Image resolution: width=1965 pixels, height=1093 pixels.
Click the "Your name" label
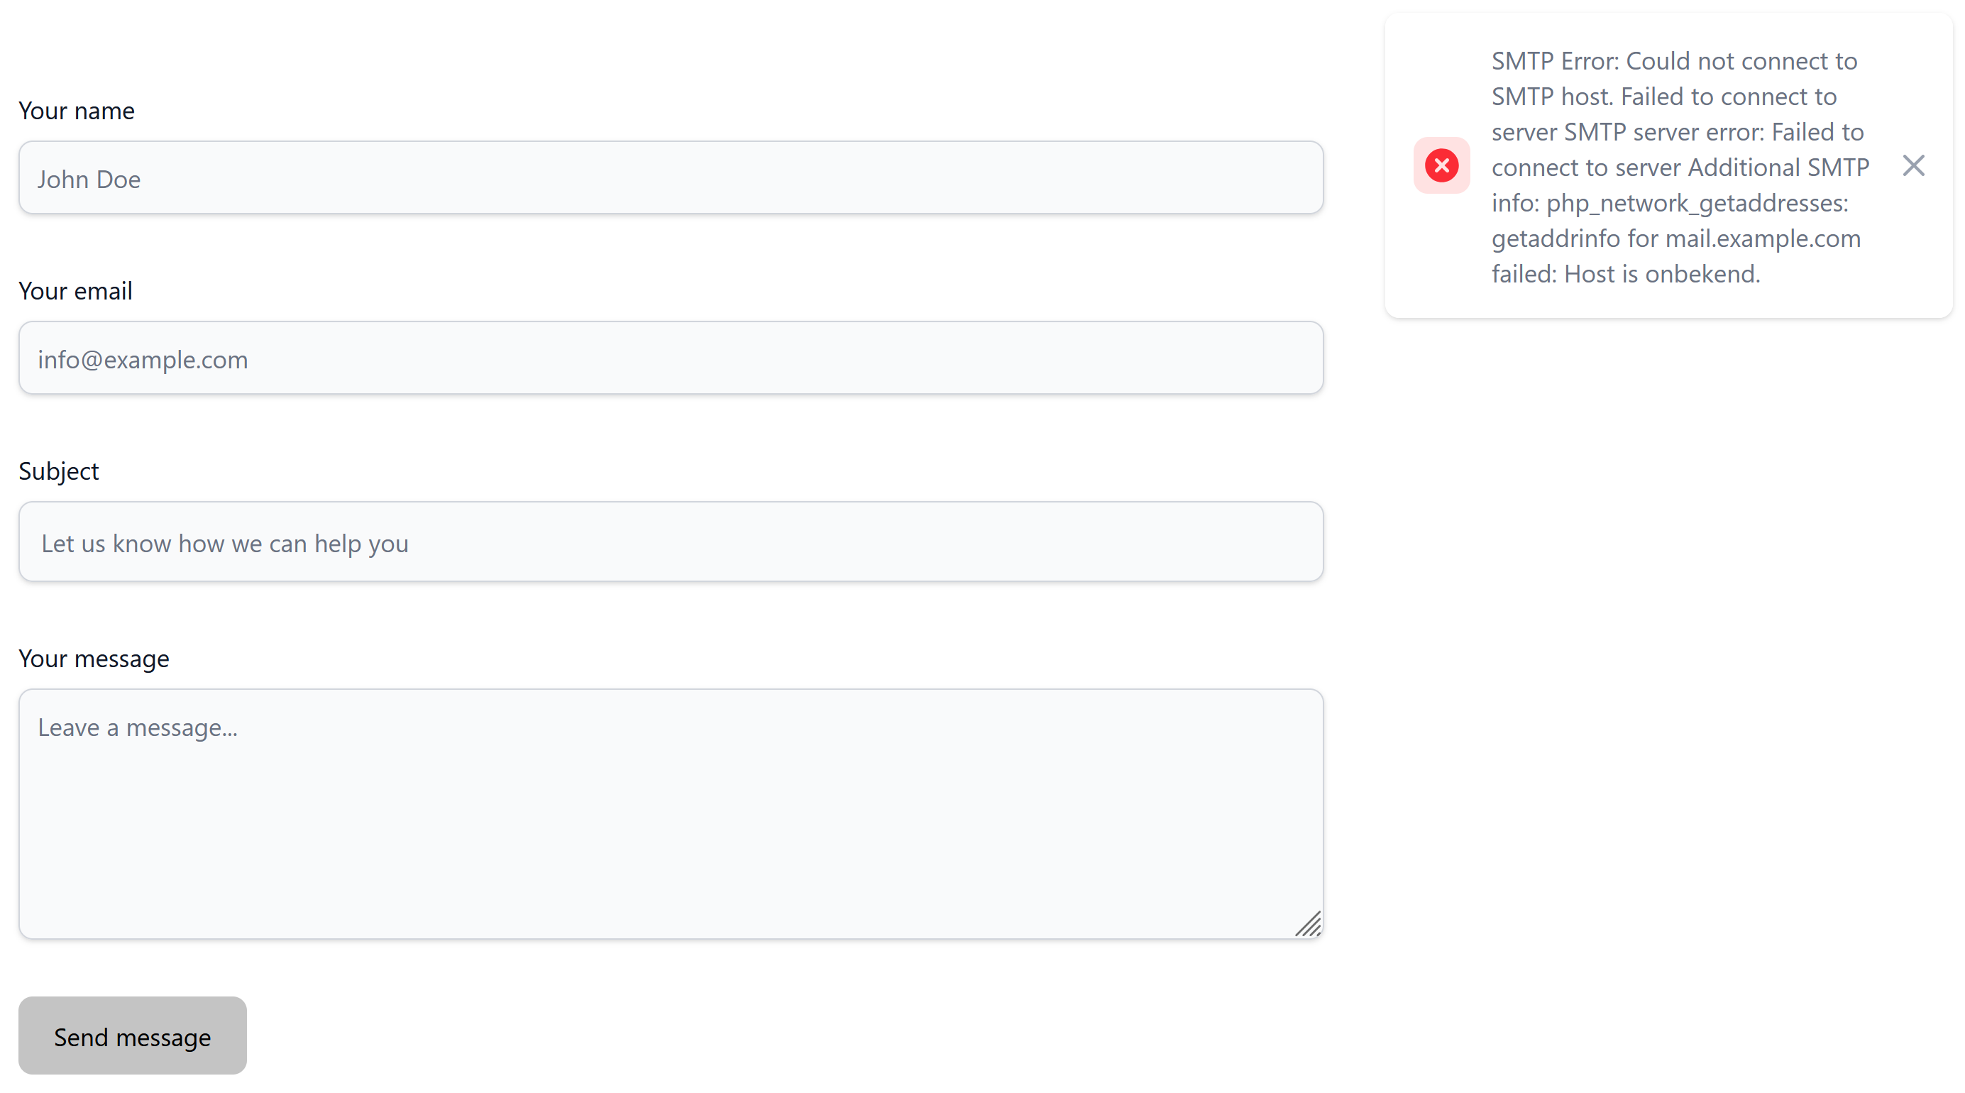76,111
